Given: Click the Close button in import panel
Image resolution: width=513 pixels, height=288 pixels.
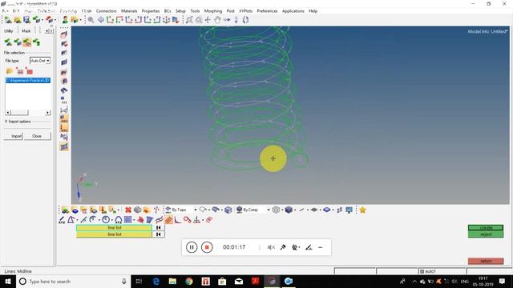Looking at the screenshot, I should click(x=37, y=136).
